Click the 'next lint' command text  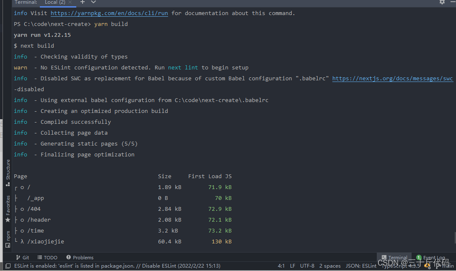[183, 68]
